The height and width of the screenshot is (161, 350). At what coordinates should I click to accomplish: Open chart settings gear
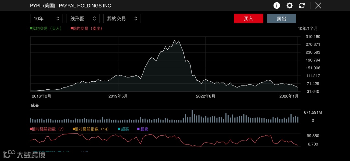[x=289, y=6]
